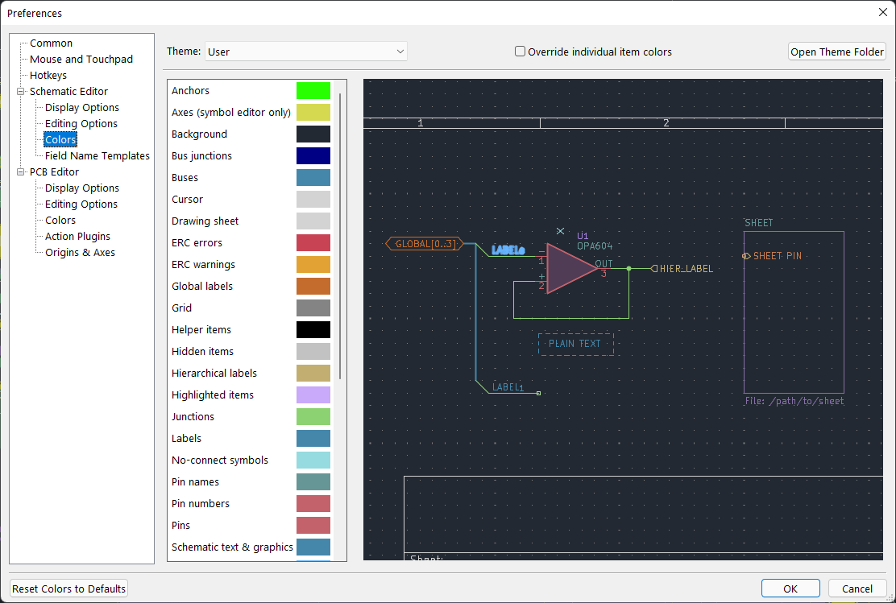This screenshot has width=896, height=603.
Task: Change the Highlighted items purple swatch
Action: (313, 394)
